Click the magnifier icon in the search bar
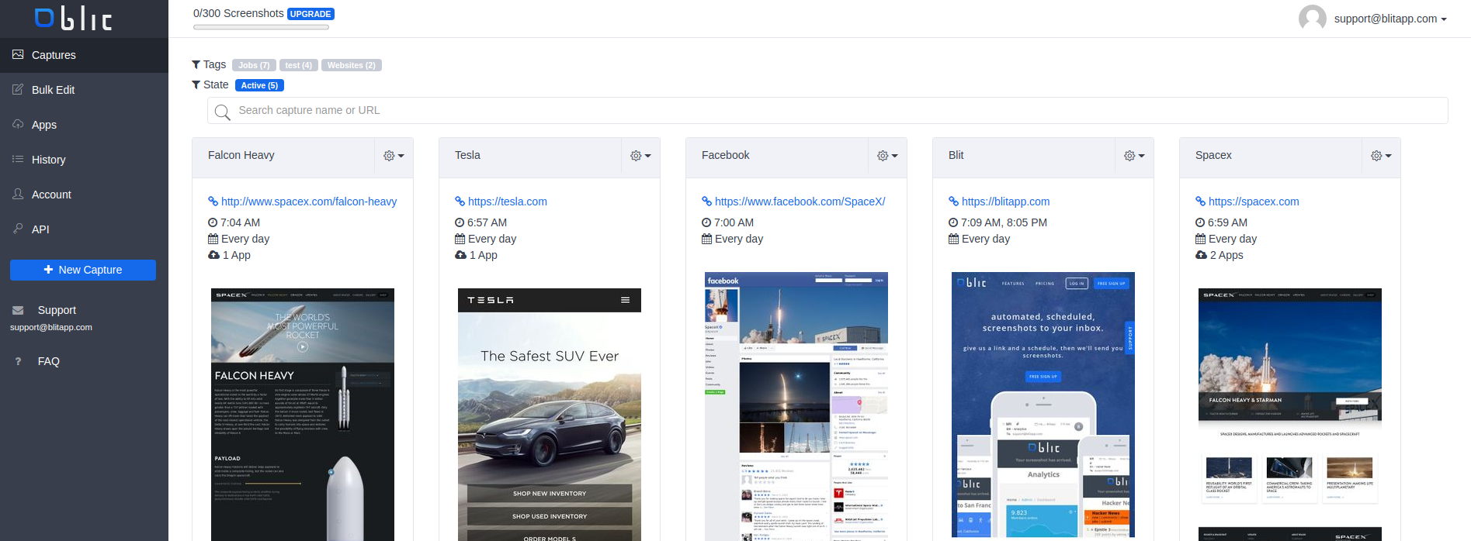This screenshot has height=541, width=1471. tap(222, 112)
